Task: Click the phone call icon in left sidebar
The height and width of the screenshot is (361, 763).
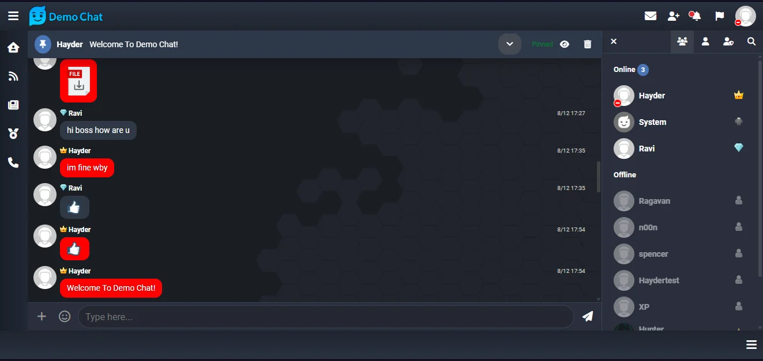Action: coord(13,162)
